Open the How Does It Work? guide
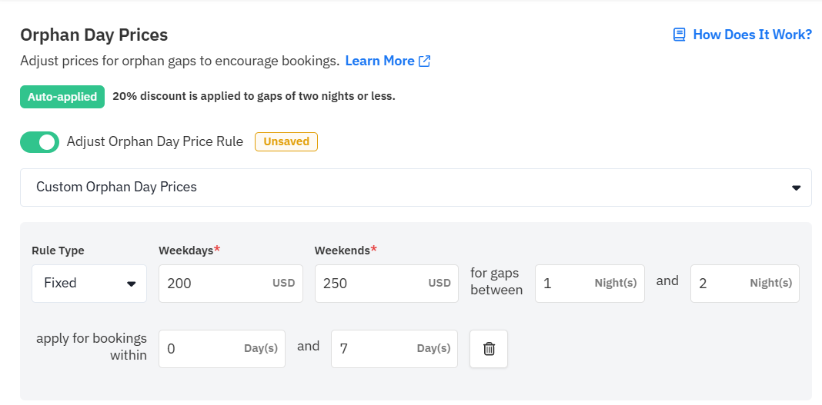Screen dimensions: 822x405 point(752,35)
